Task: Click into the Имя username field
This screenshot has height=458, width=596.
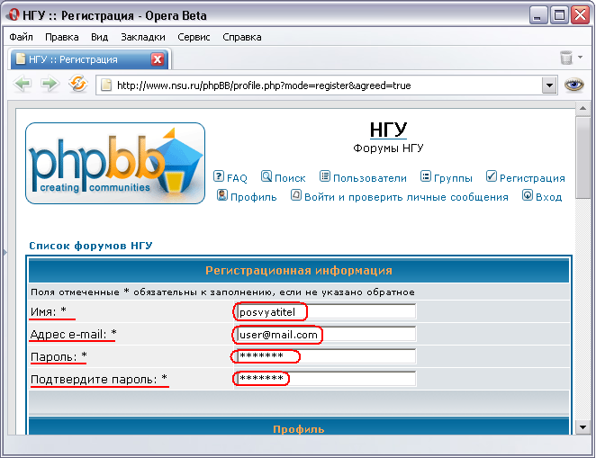Action: (325, 311)
